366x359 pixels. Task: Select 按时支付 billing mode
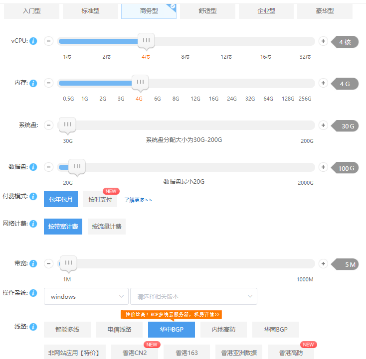coord(100,200)
